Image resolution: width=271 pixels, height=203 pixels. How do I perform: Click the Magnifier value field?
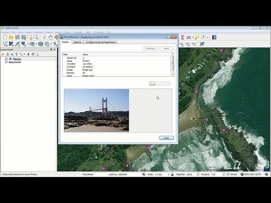[x=191, y=174]
